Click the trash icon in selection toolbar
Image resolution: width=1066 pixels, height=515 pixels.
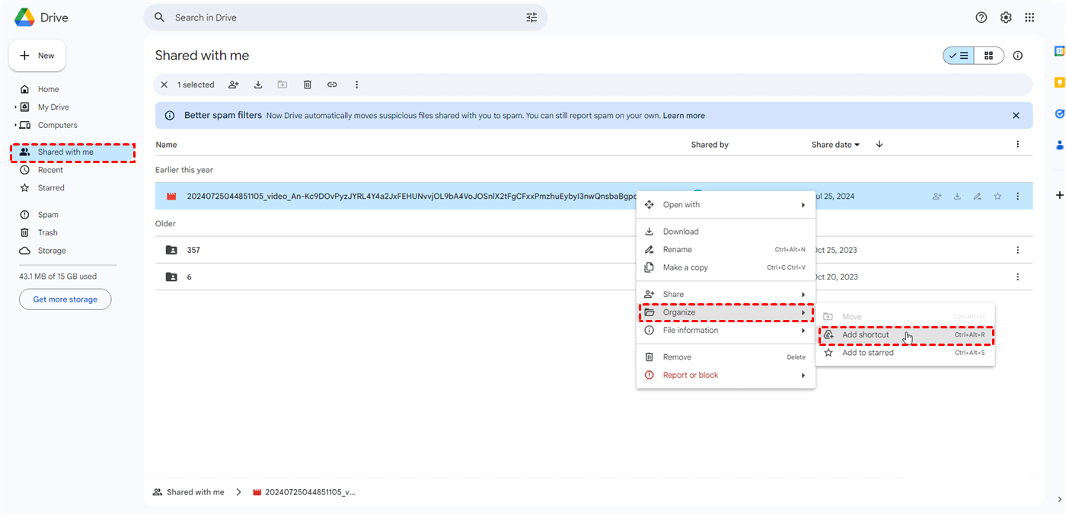[308, 85]
